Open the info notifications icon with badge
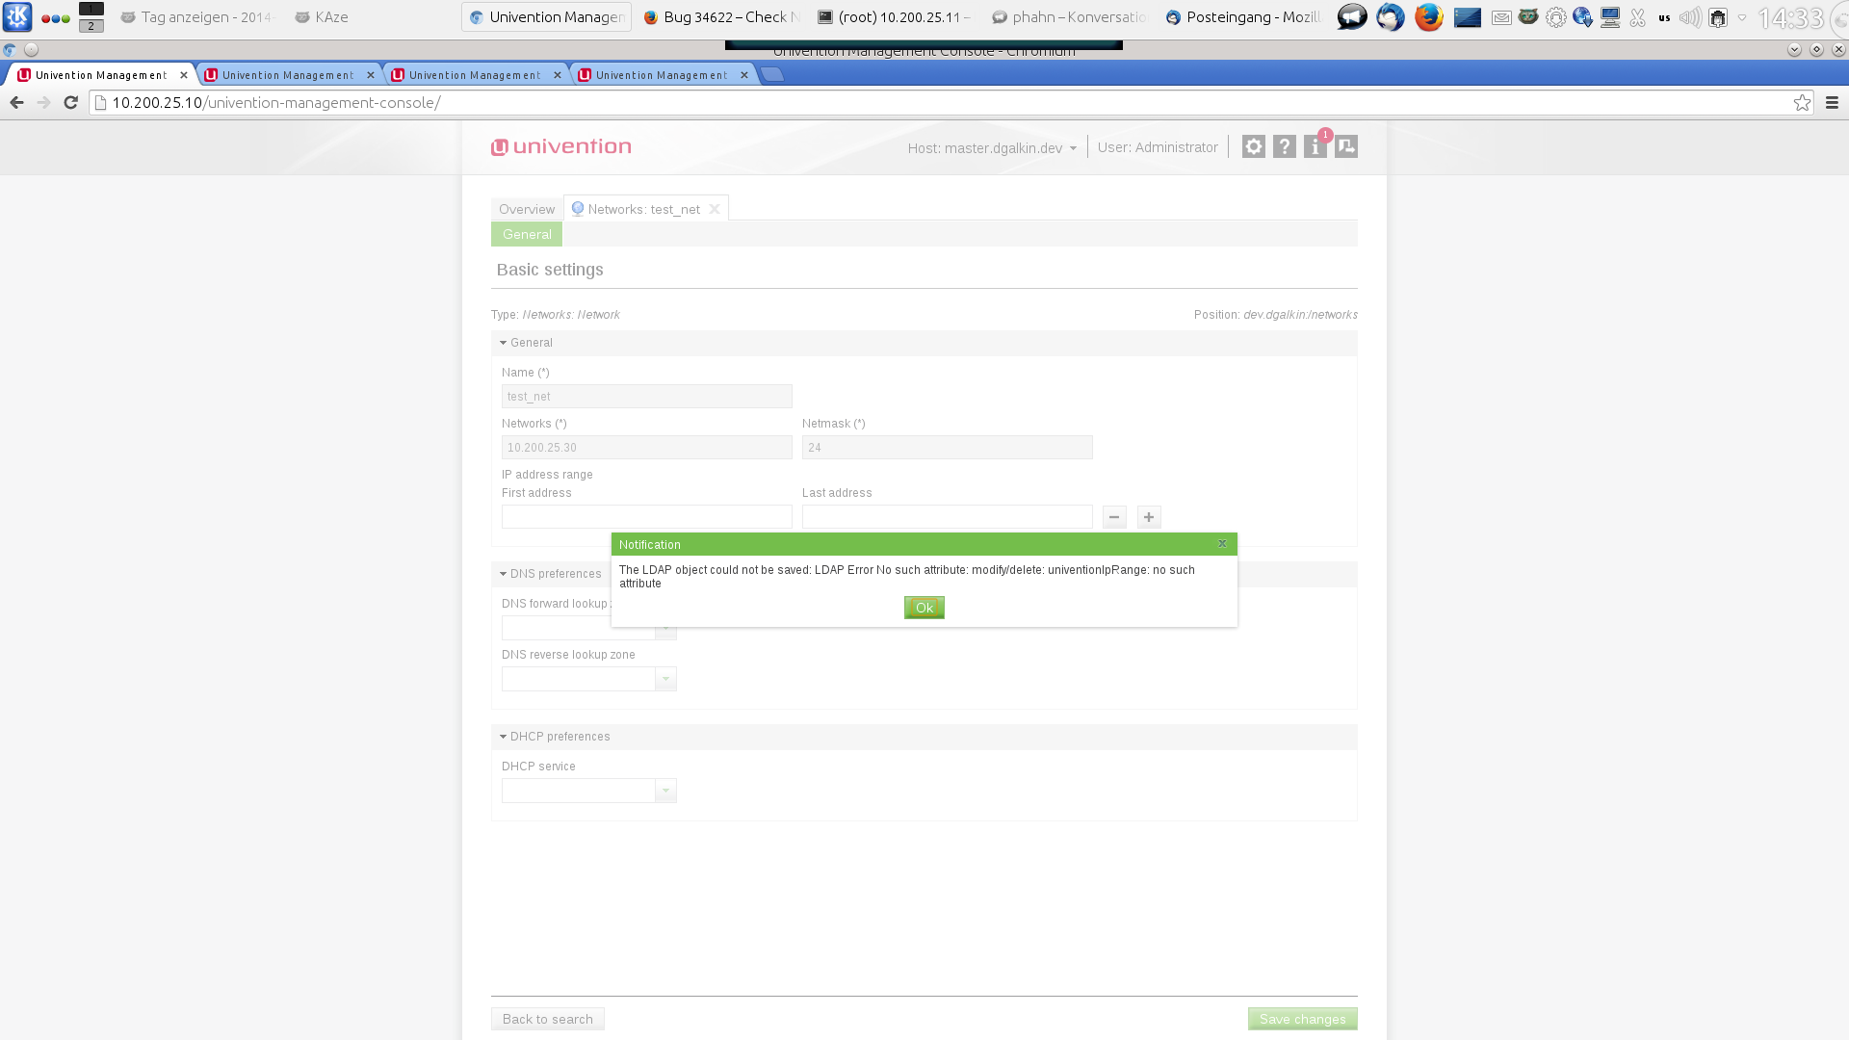Screen dimensions: 1849x1040 coord(1315,146)
